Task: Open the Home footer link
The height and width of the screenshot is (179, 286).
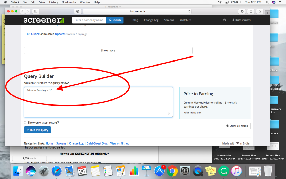Action: point(50,143)
